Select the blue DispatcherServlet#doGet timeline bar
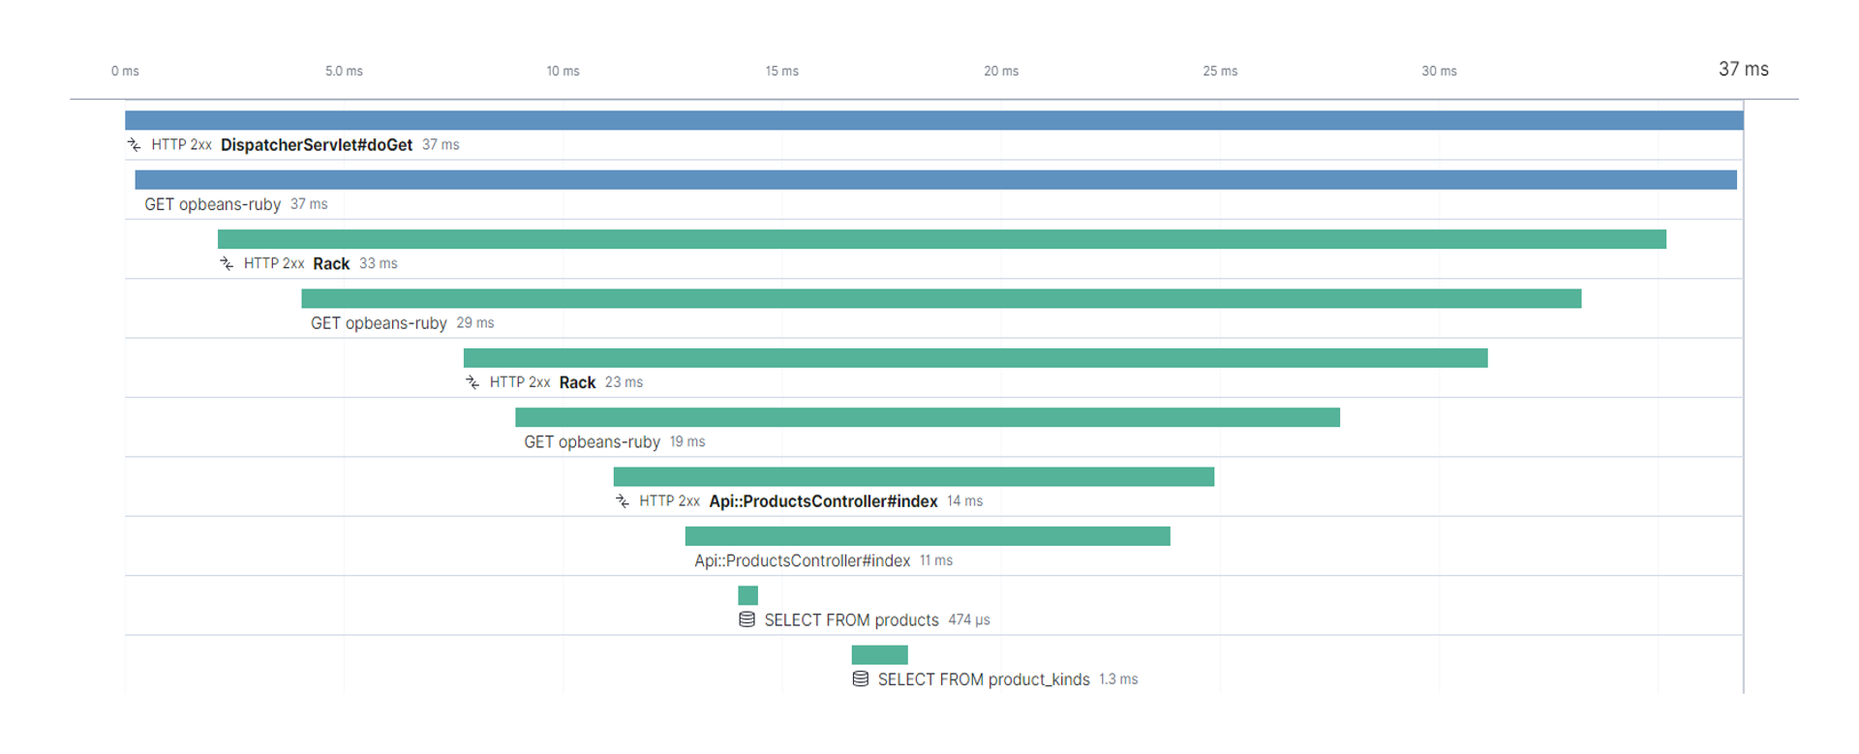1859x754 pixels. (x=934, y=120)
